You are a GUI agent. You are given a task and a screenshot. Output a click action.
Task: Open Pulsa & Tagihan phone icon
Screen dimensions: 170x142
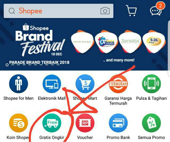tap(151, 84)
